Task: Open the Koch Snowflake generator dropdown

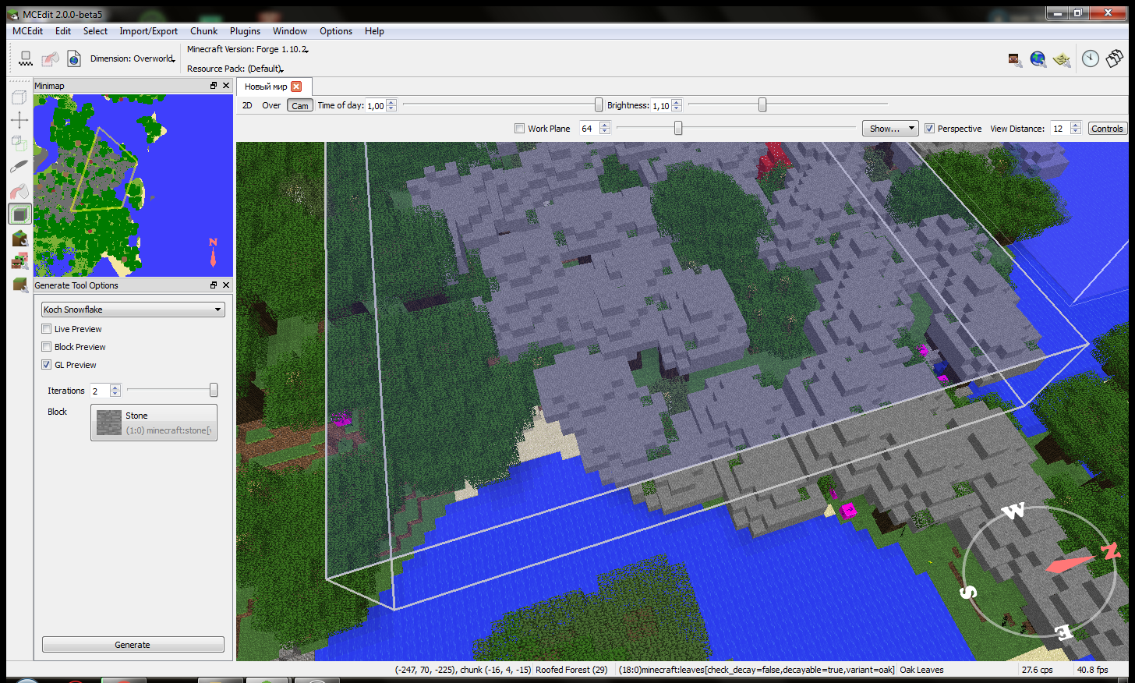Action: click(133, 310)
